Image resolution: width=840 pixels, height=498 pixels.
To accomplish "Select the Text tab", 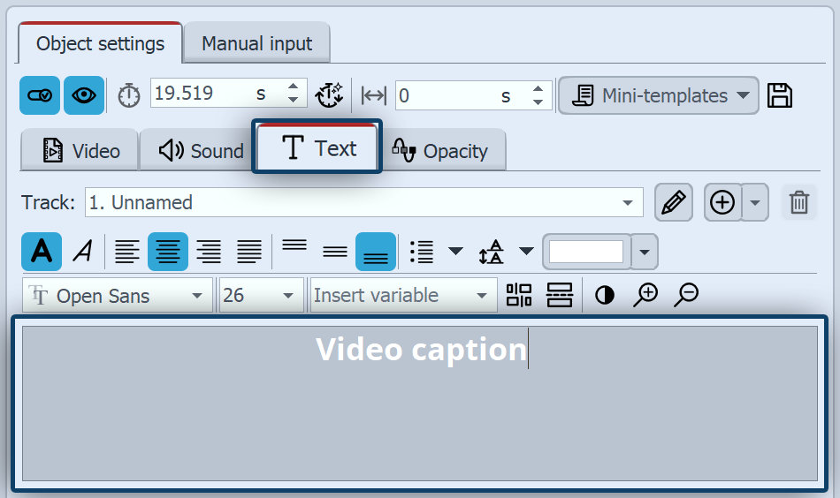I will (x=317, y=147).
